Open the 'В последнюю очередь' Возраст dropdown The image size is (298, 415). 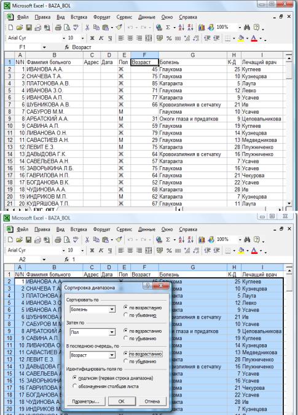[x=112, y=355]
